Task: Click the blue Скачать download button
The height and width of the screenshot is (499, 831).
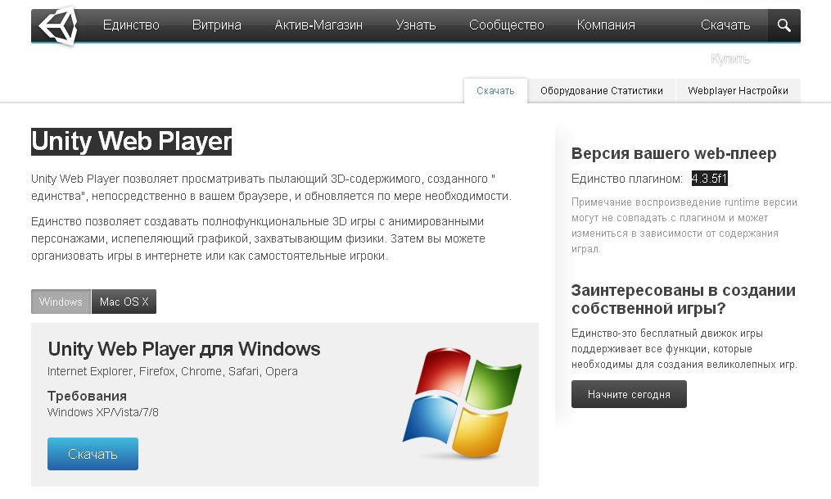Action: click(x=93, y=454)
